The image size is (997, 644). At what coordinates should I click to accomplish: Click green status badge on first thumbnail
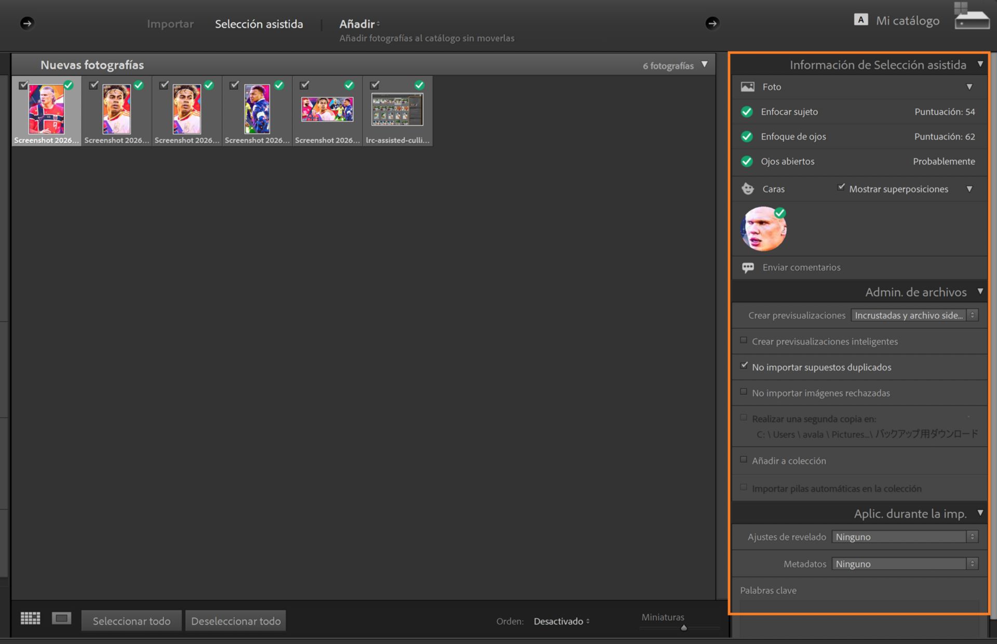click(69, 85)
